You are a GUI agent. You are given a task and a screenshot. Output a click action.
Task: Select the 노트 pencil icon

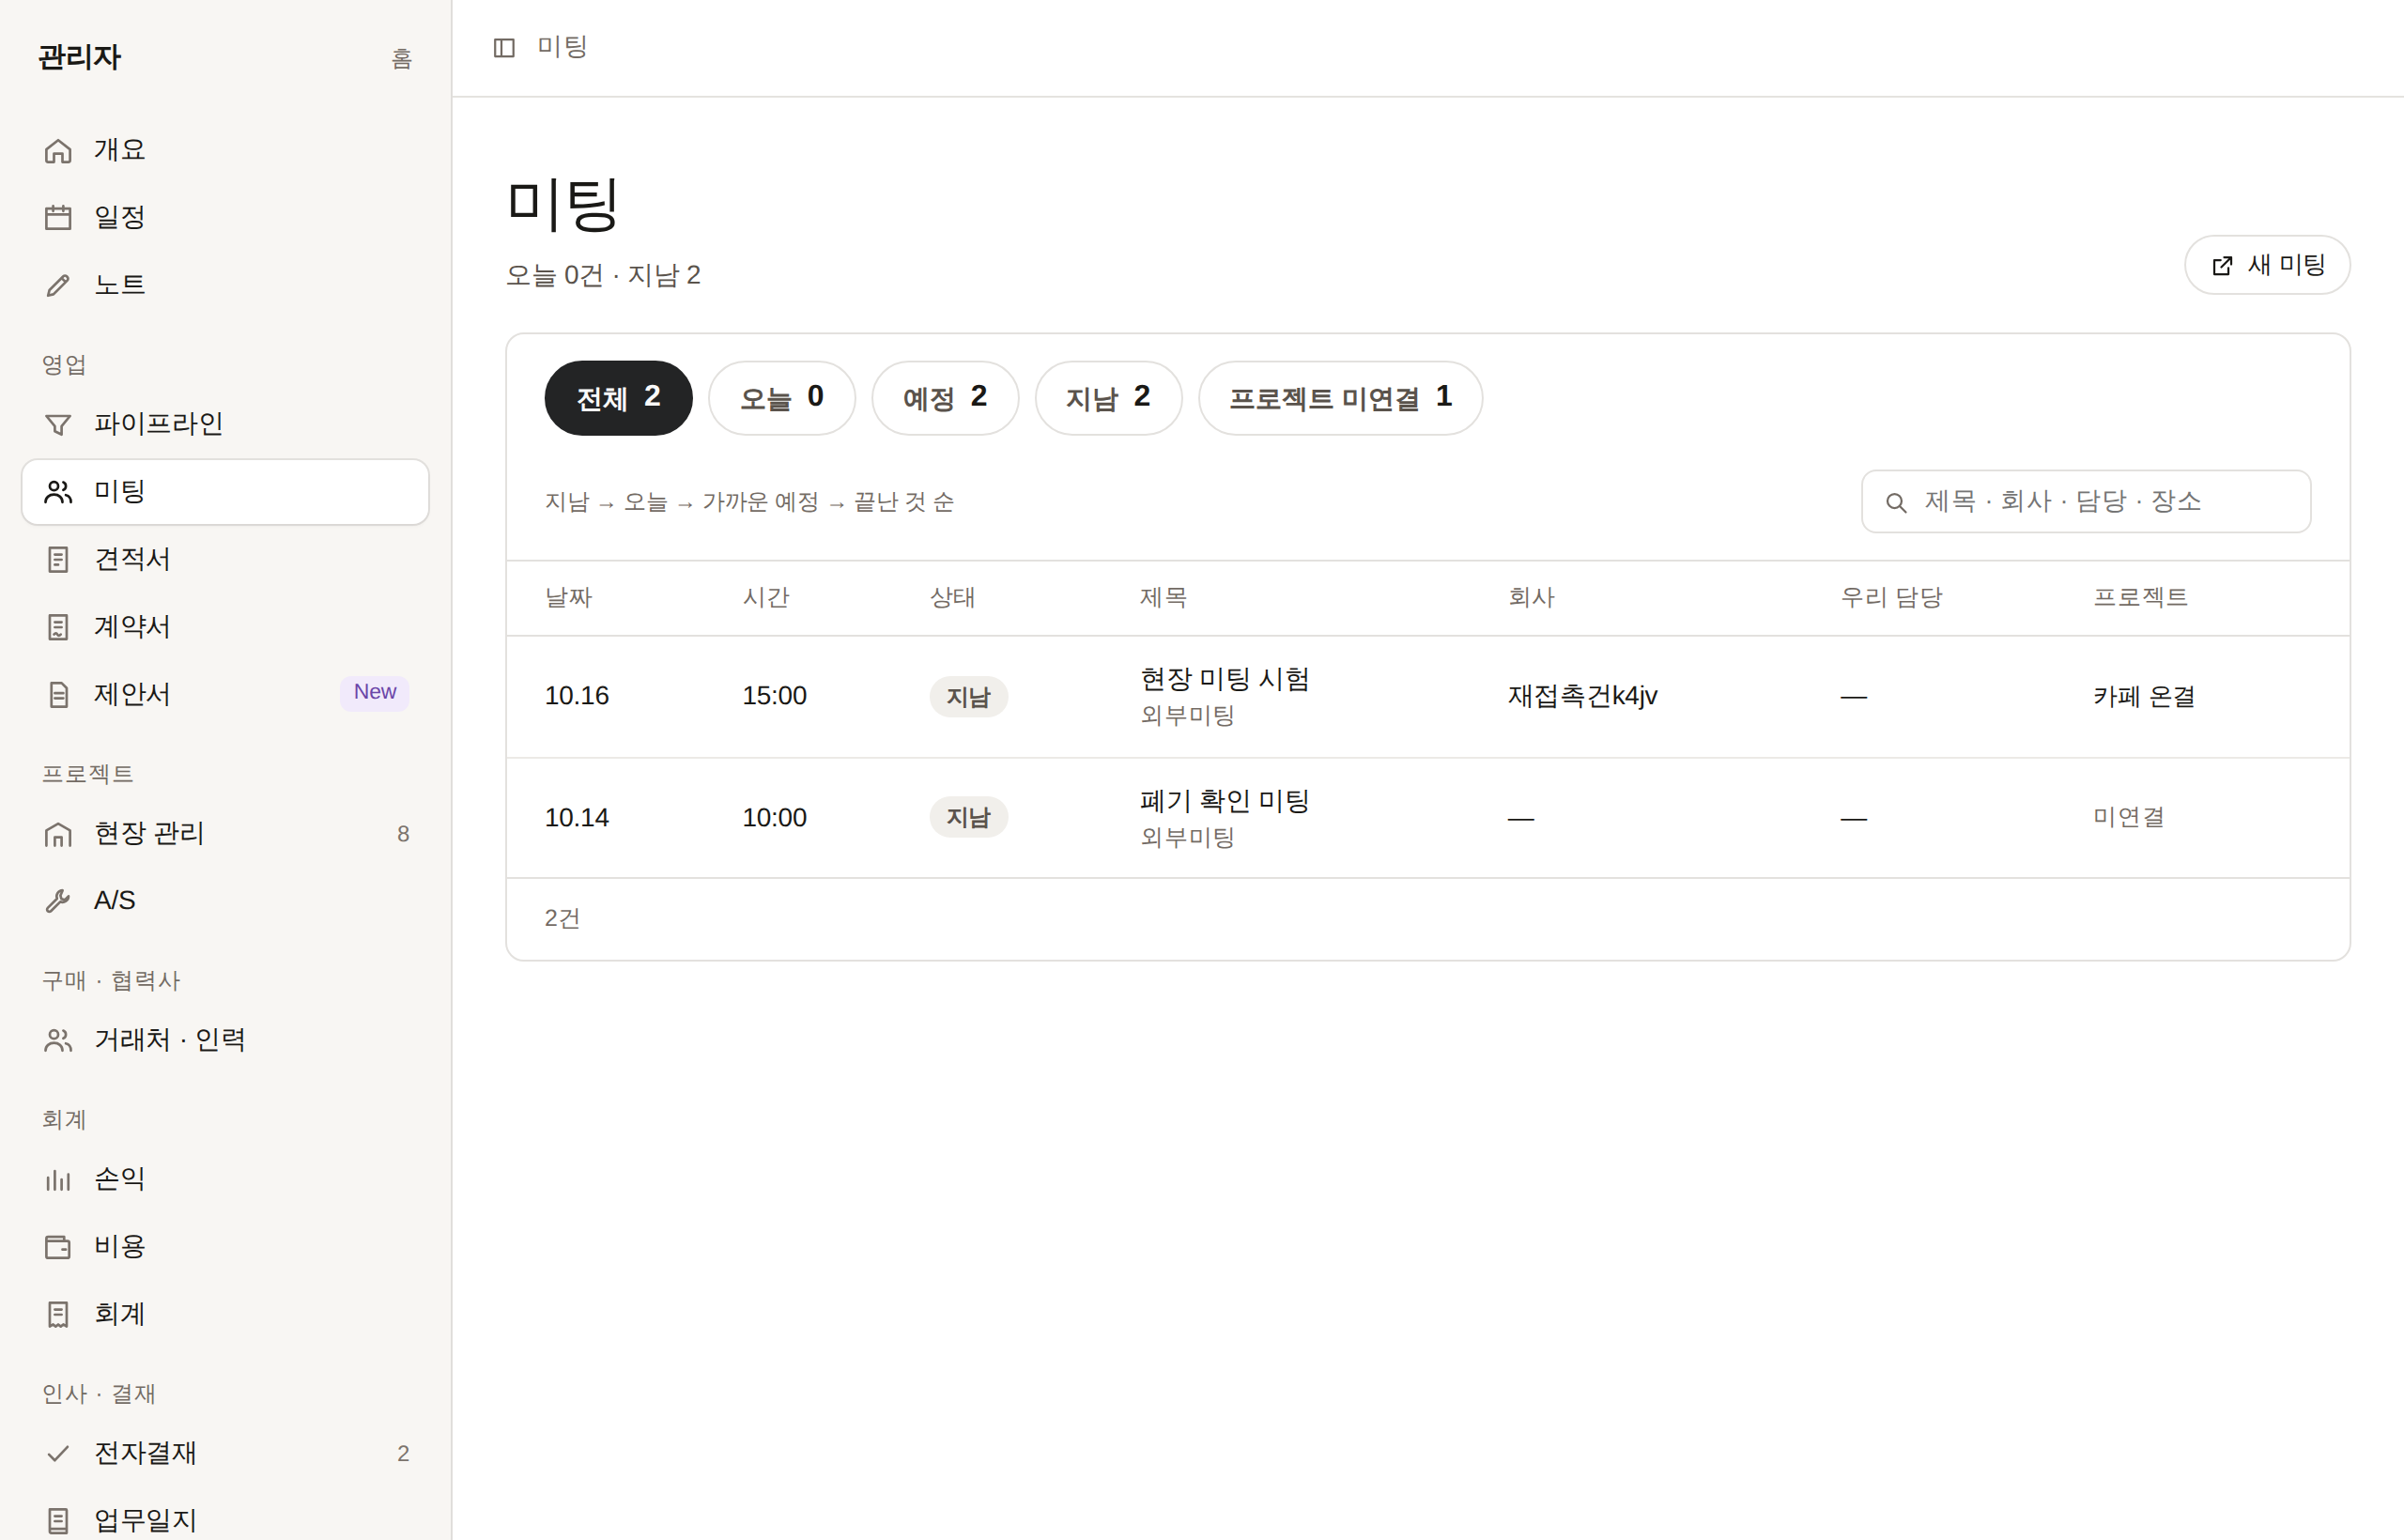click(58, 285)
